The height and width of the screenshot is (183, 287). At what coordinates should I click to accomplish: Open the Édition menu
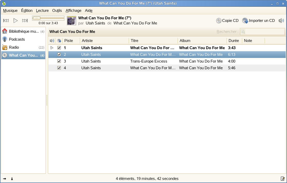click(x=27, y=11)
